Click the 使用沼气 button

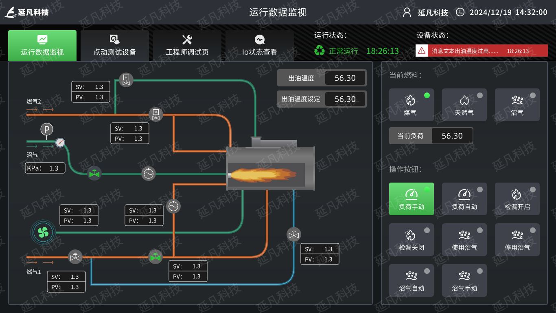click(x=464, y=239)
